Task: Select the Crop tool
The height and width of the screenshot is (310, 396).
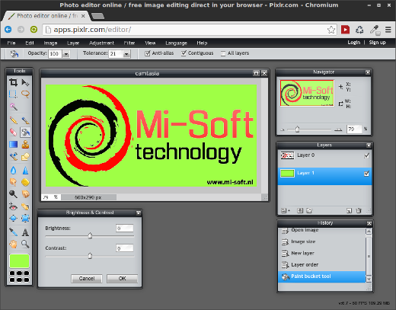Action: click(x=13, y=82)
